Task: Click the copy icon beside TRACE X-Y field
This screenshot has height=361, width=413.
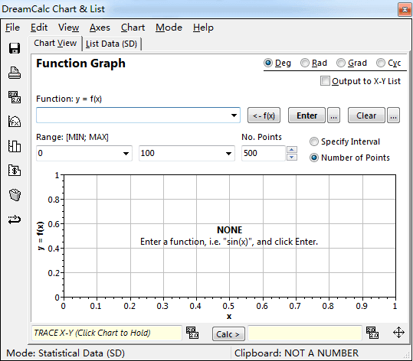Action: pyautogui.click(x=192, y=333)
